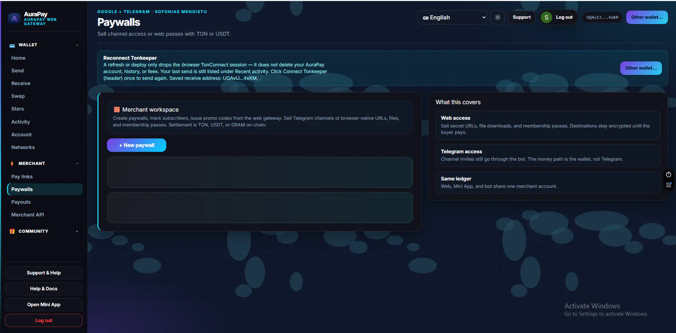
Task: Collapse the MERCHANT section chevron
Action: [77, 163]
